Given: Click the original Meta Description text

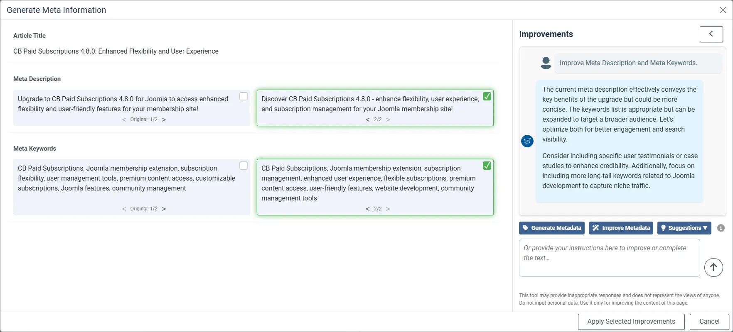Looking at the screenshot, I should (123, 104).
